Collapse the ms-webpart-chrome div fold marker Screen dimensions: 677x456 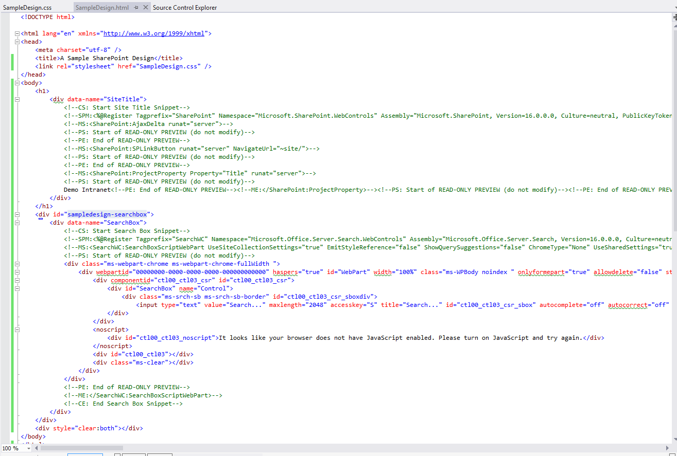pos(17,263)
